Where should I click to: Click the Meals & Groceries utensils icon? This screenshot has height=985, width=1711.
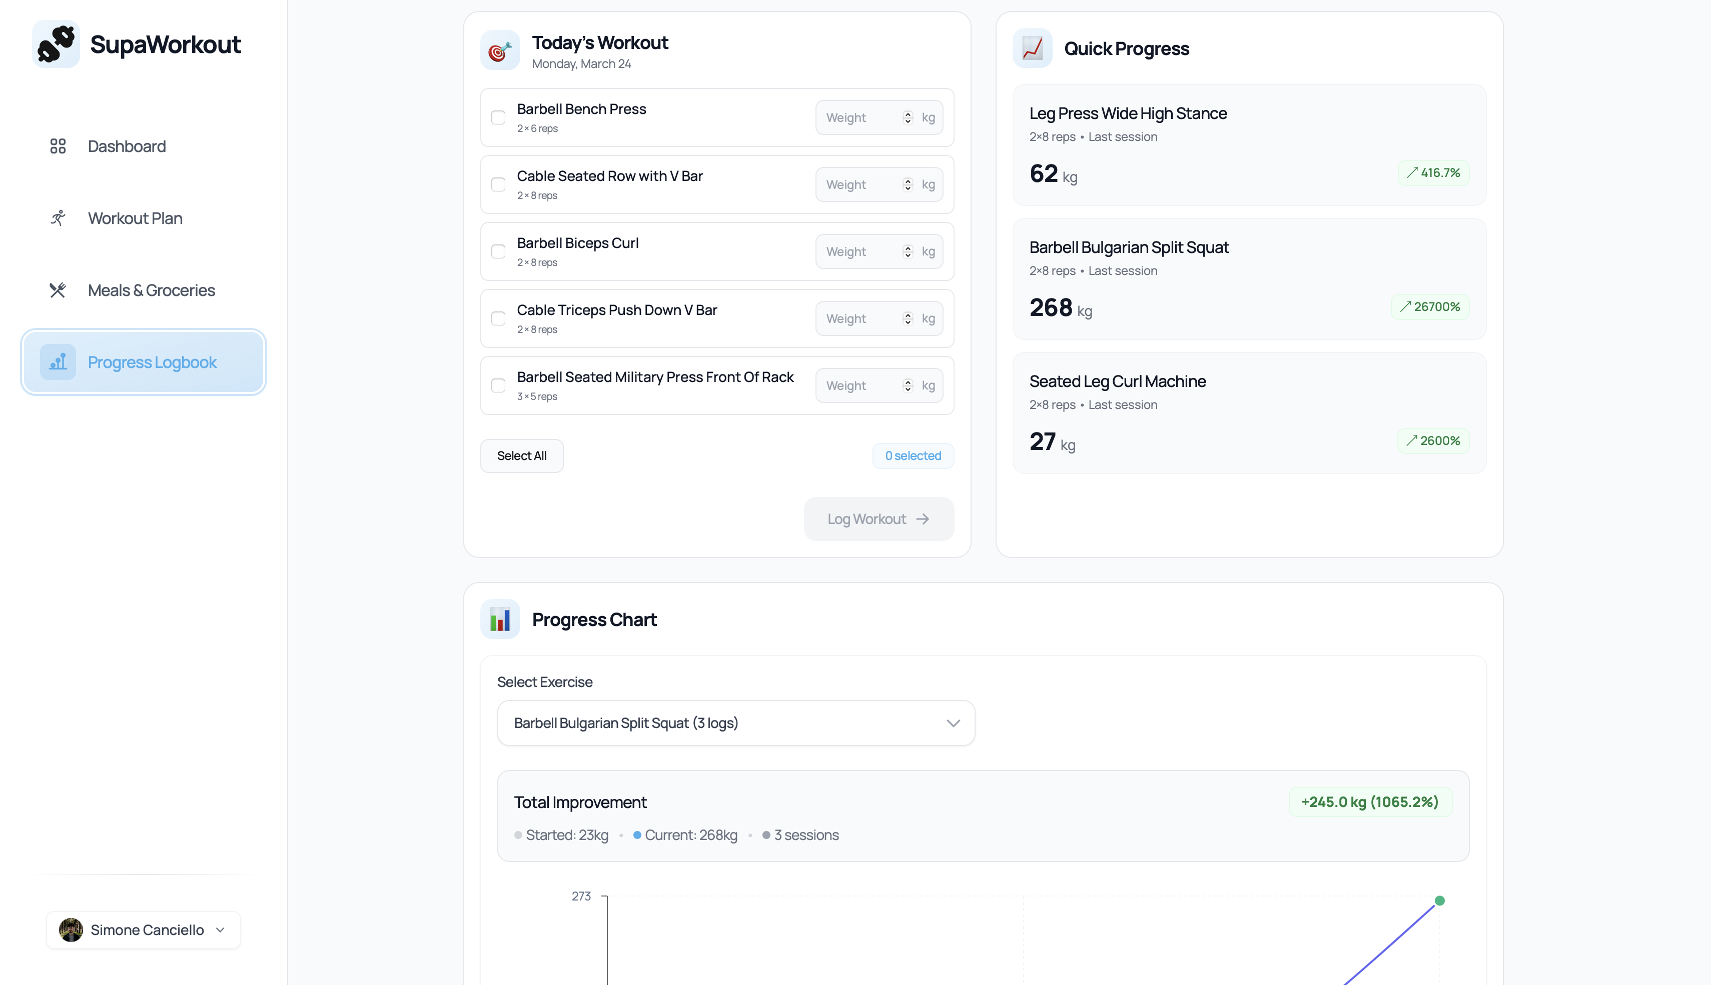click(x=58, y=290)
